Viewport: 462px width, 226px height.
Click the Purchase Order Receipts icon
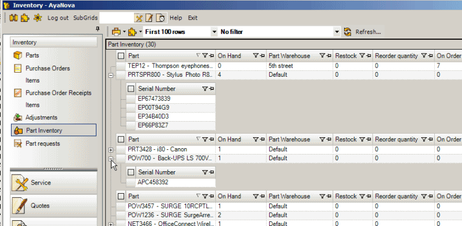18,93
